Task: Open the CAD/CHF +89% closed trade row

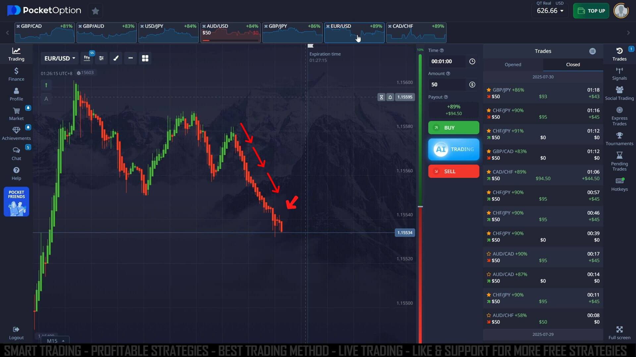Action: click(x=543, y=175)
